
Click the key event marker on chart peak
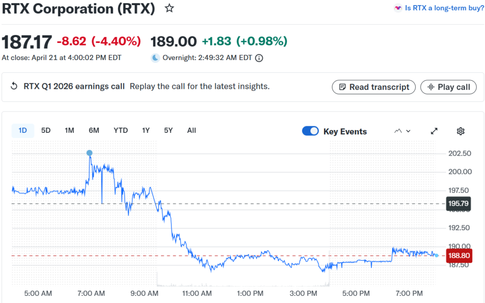[90, 153]
